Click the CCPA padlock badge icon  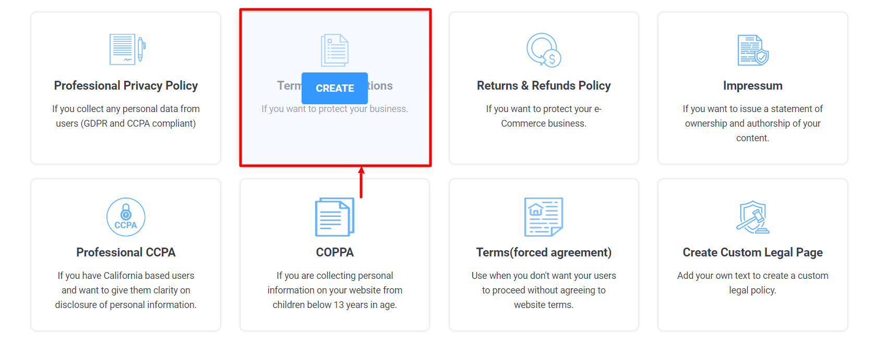pyautogui.click(x=125, y=217)
